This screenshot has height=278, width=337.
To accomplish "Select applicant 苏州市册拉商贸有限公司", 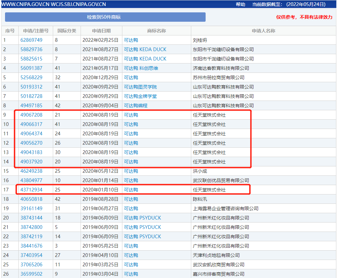I will point(219,78).
